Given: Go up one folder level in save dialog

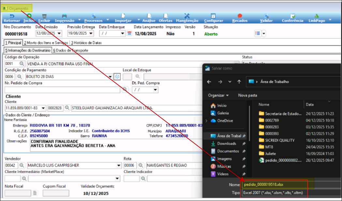Looking at the screenshot, I should pos(239,82).
